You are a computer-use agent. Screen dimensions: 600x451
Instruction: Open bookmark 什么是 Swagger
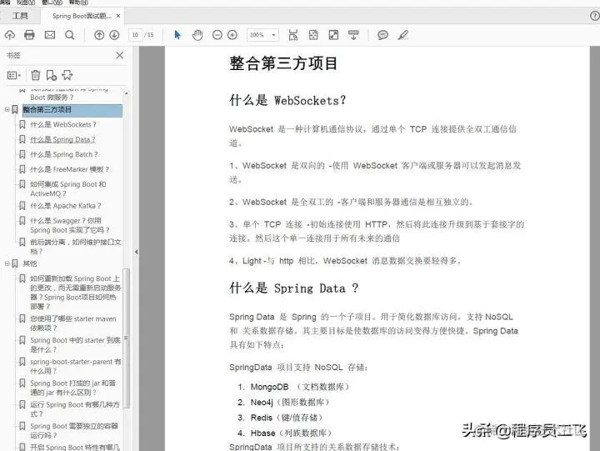(70, 225)
